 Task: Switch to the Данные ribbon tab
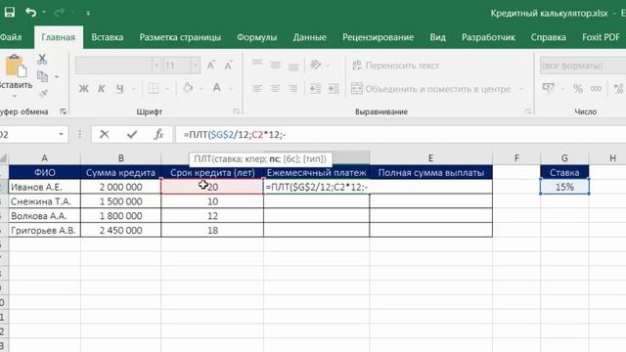(309, 37)
